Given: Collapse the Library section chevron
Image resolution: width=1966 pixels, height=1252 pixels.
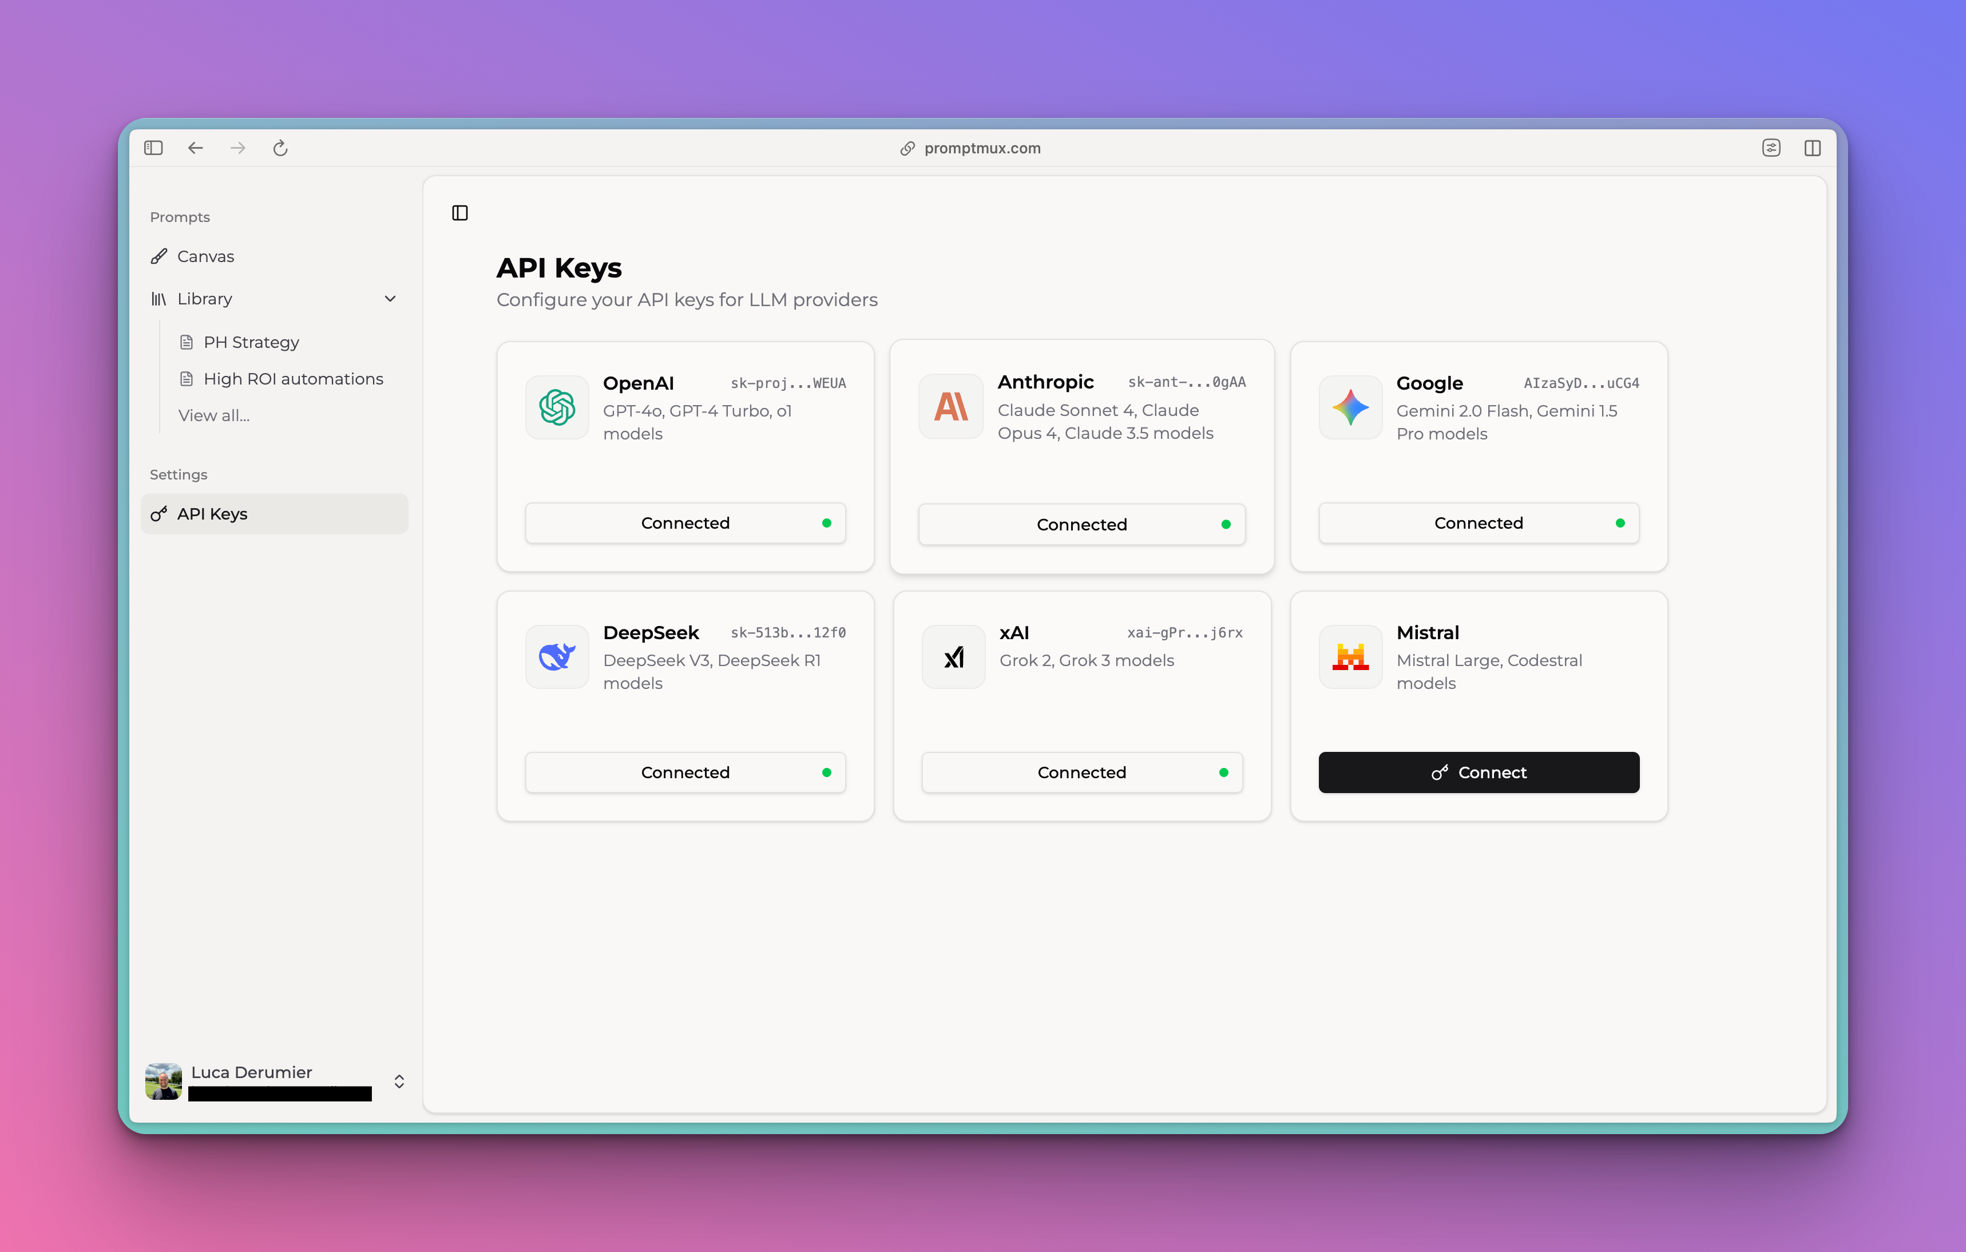Looking at the screenshot, I should point(390,299).
